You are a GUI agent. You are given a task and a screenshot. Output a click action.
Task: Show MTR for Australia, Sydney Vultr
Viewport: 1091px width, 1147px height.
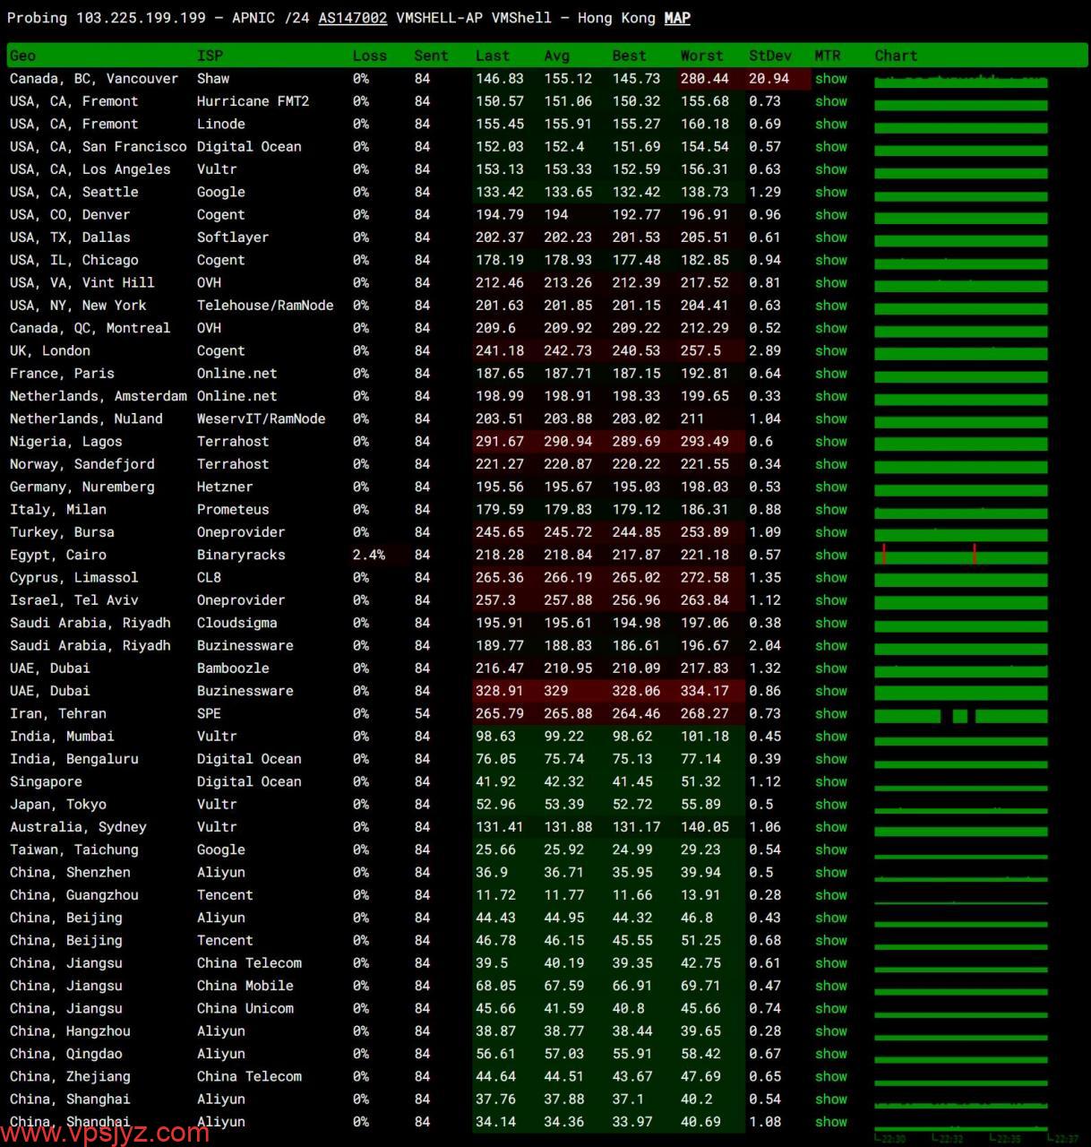(x=830, y=827)
